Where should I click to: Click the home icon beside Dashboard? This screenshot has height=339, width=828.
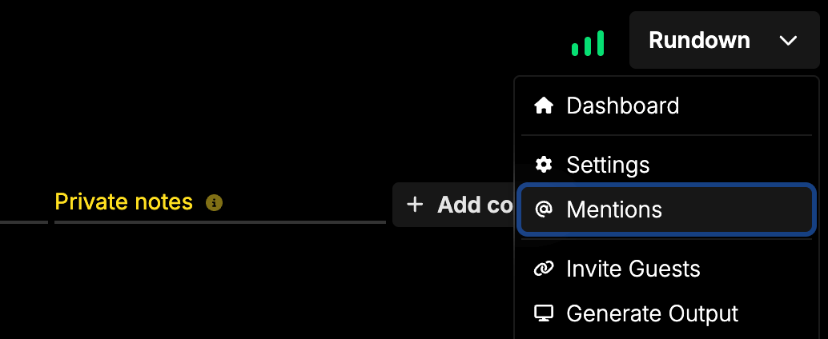pos(544,106)
